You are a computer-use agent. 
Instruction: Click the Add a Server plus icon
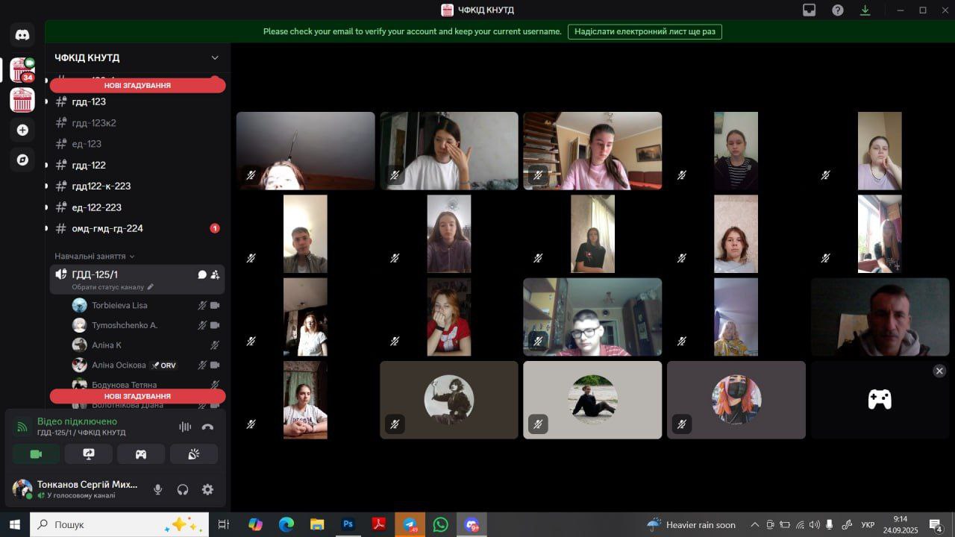tap(22, 130)
